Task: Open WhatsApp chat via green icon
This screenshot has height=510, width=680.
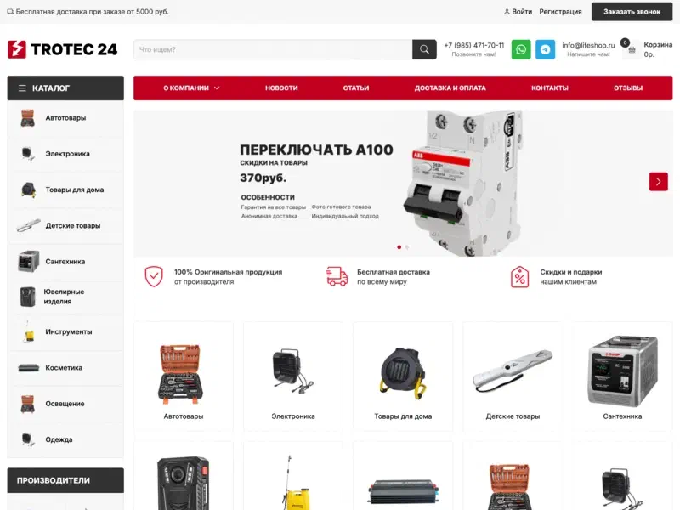Action: (x=521, y=49)
